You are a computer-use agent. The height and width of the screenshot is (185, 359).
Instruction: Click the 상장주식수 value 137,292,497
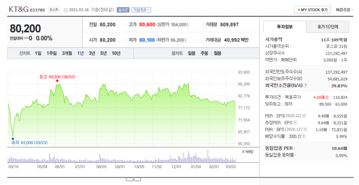click(336, 53)
